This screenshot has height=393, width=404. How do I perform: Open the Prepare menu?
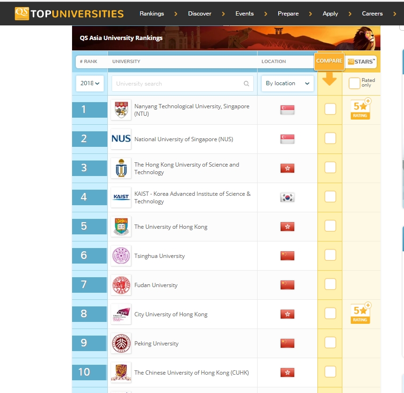288,13
